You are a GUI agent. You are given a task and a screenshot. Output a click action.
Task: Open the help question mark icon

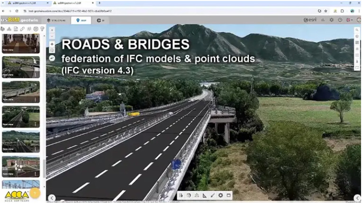click(340, 20)
